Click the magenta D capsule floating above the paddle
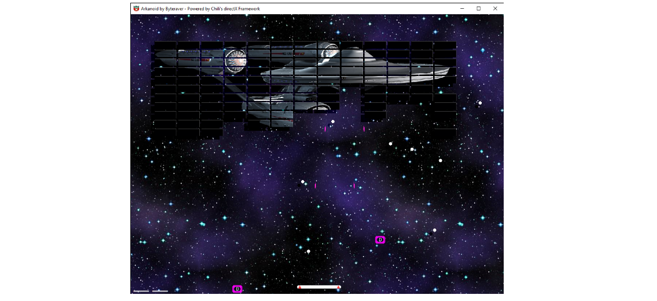657x301 pixels. pyautogui.click(x=380, y=240)
